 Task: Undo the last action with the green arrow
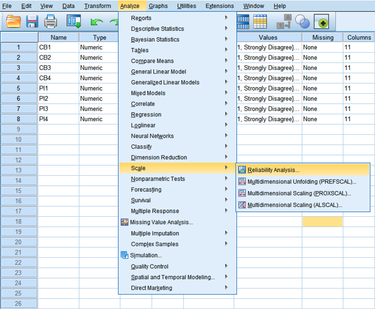click(96, 21)
